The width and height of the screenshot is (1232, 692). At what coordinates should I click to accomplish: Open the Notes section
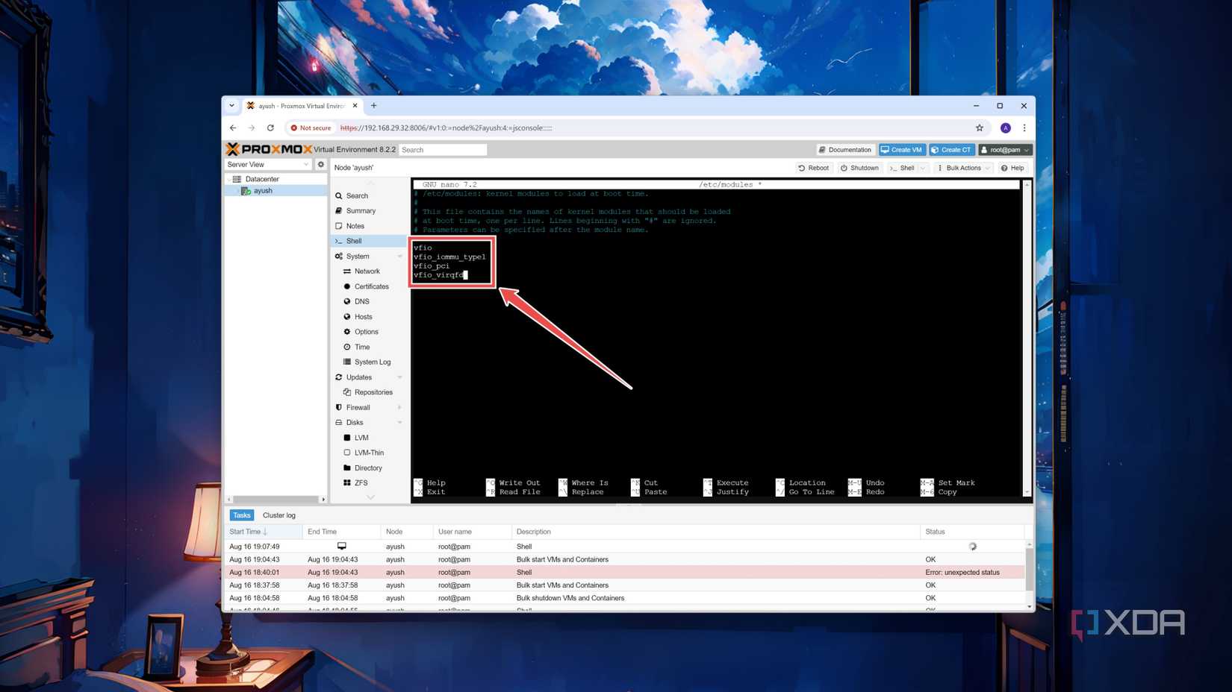[x=355, y=226]
